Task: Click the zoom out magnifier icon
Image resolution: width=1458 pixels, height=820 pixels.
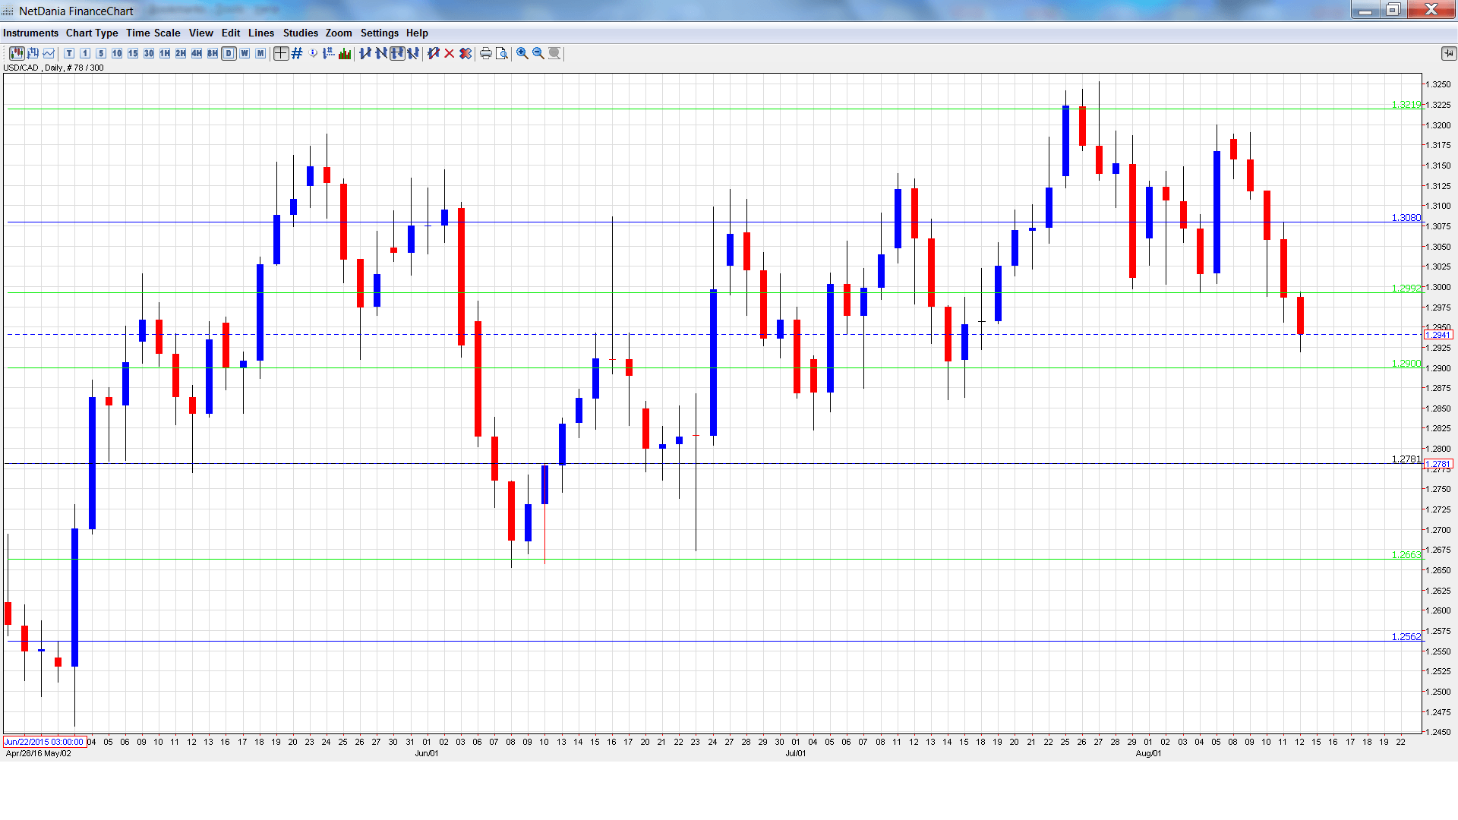Action: tap(538, 53)
